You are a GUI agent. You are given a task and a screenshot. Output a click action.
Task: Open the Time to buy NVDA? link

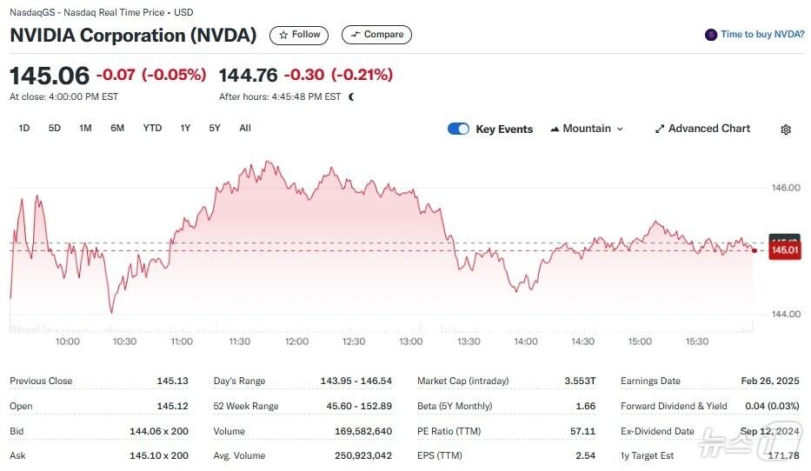coord(762,35)
